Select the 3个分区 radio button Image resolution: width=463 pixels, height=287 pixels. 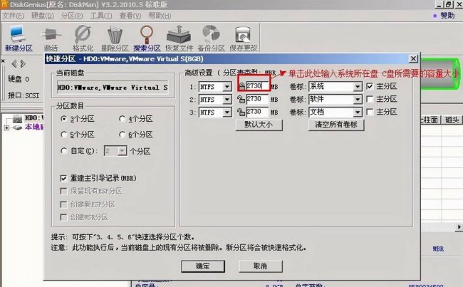(x=63, y=119)
